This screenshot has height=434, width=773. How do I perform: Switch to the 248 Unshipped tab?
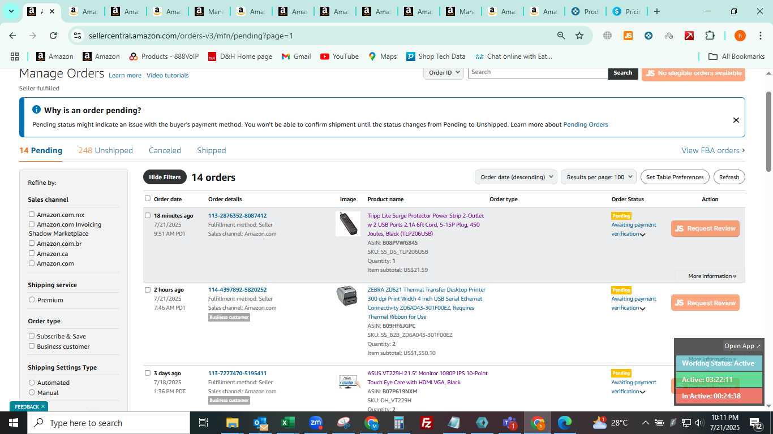click(106, 150)
